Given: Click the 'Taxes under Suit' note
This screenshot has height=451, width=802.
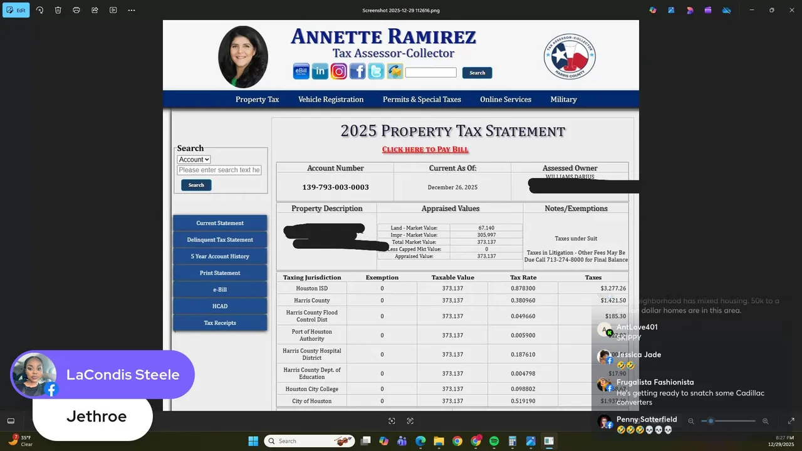Looking at the screenshot, I should tap(576, 239).
